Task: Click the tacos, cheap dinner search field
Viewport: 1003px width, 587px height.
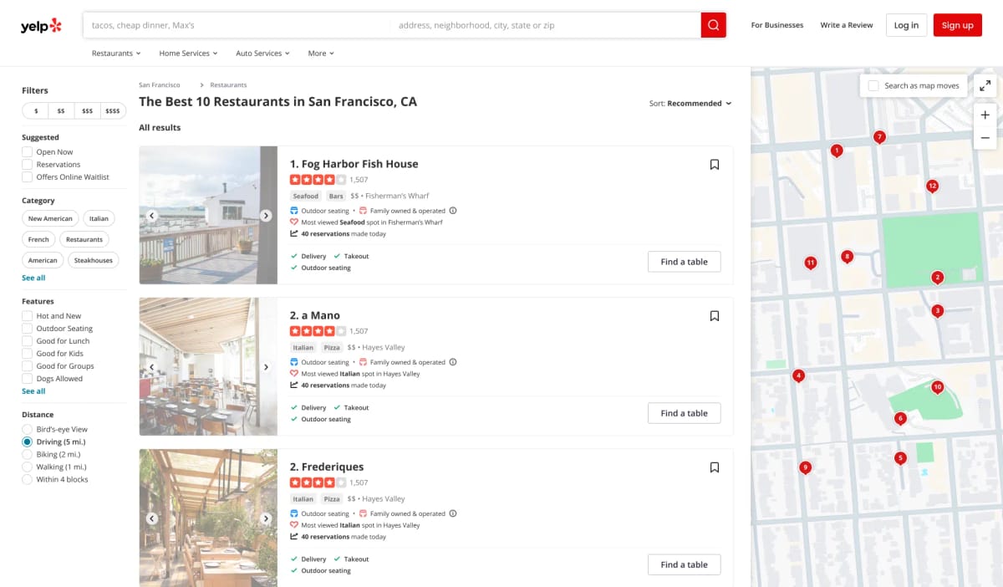Action: [x=237, y=25]
